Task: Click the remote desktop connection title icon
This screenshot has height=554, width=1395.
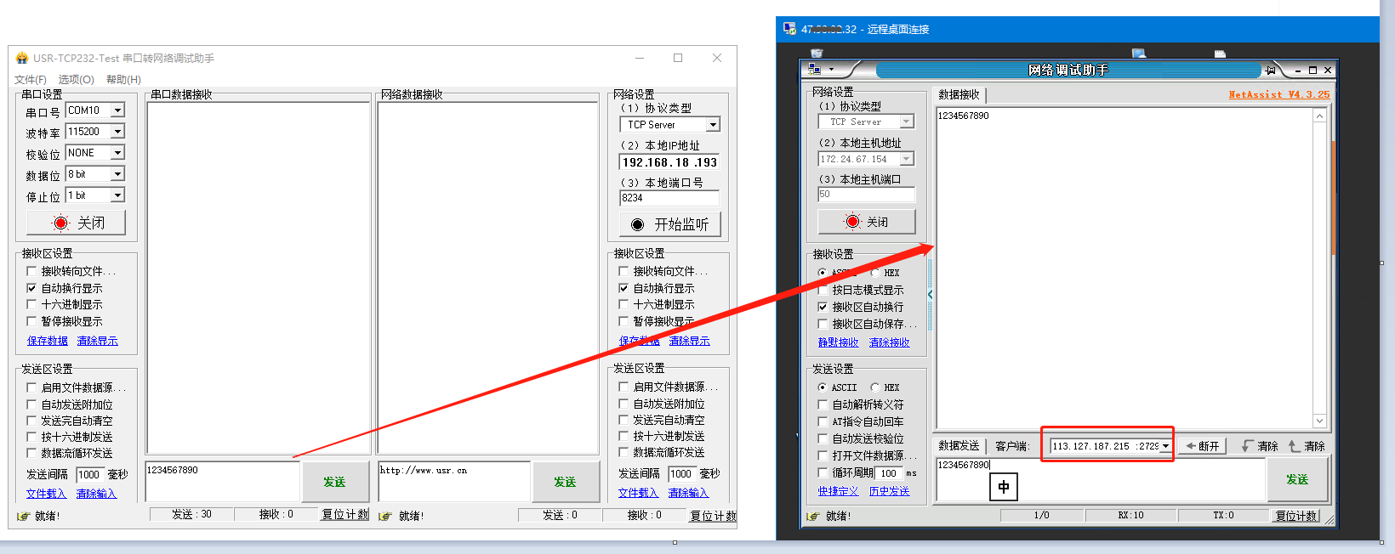Action: (x=789, y=29)
